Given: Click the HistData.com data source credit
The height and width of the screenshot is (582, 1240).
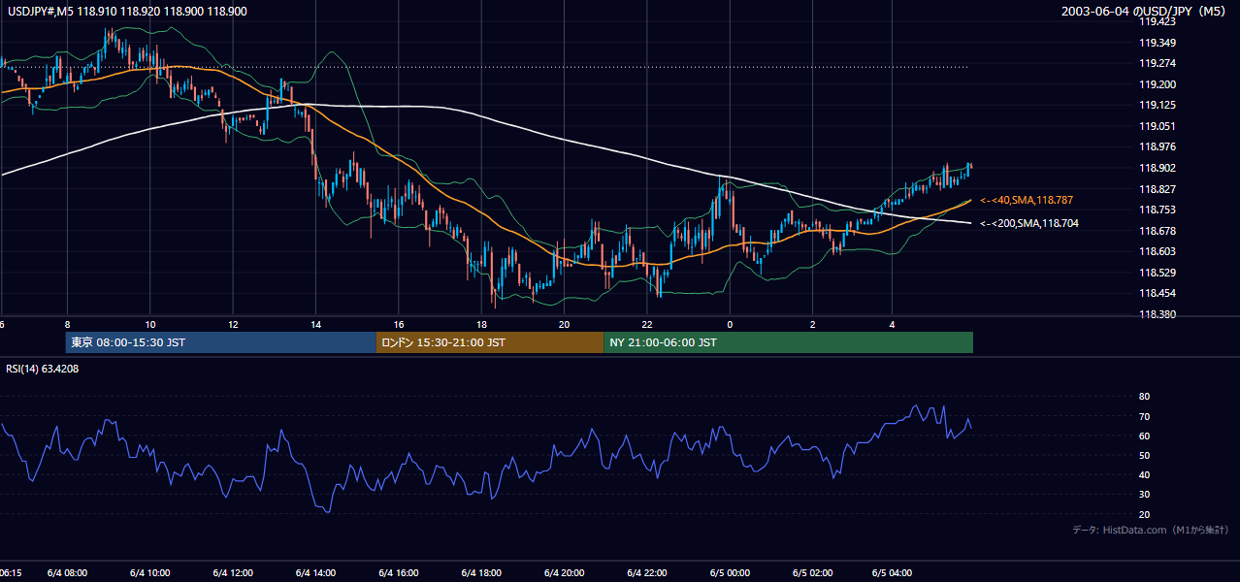Looking at the screenshot, I should click(x=1150, y=530).
